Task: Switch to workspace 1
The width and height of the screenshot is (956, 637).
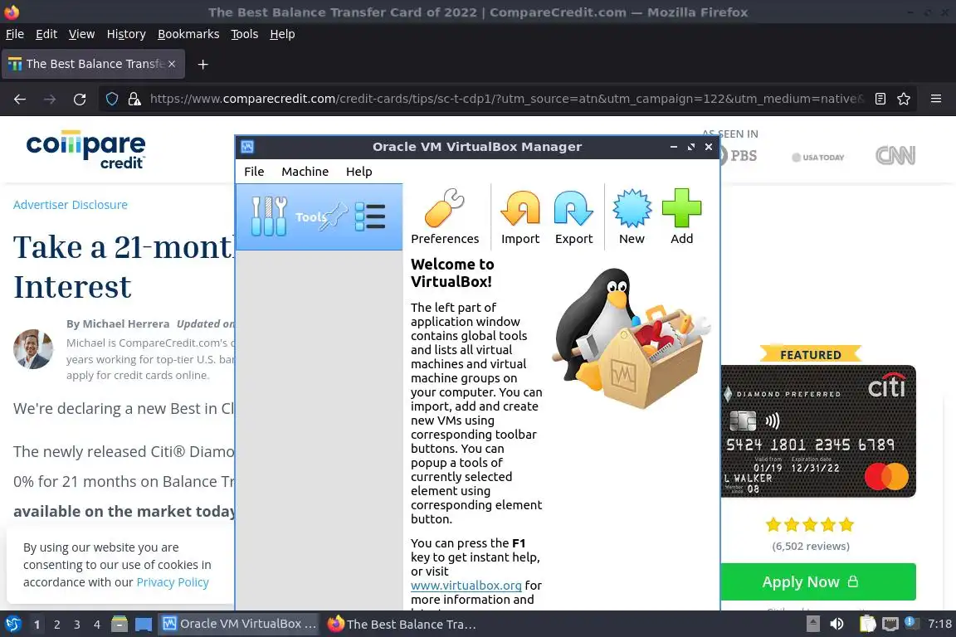Action: 37,625
